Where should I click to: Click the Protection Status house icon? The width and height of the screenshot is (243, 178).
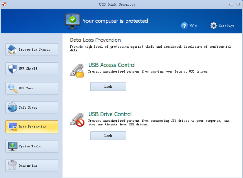(x=13, y=49)
